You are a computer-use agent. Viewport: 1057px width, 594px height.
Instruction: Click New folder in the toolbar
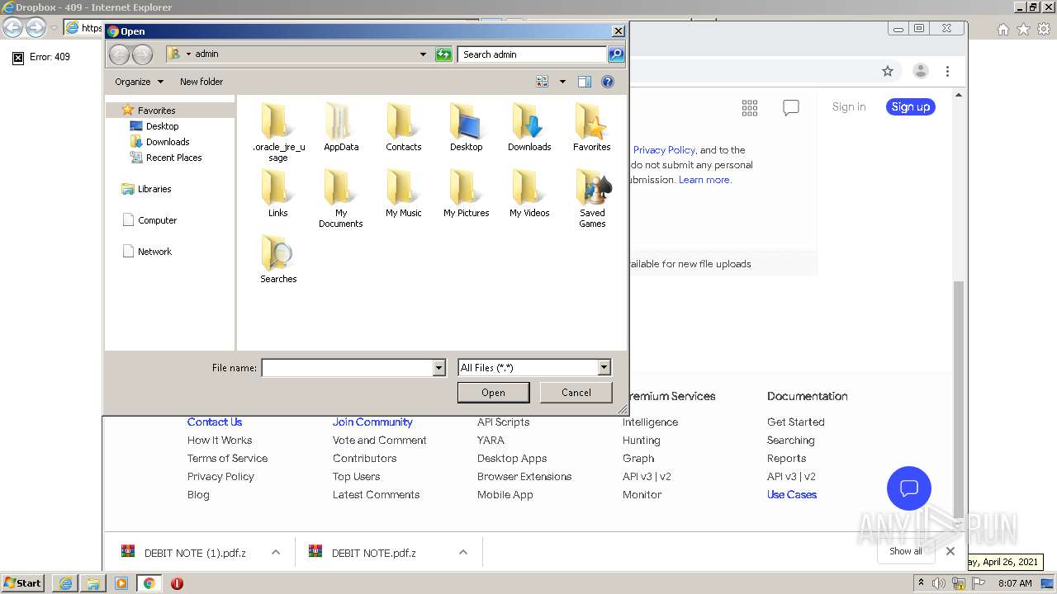coord(201,82)
